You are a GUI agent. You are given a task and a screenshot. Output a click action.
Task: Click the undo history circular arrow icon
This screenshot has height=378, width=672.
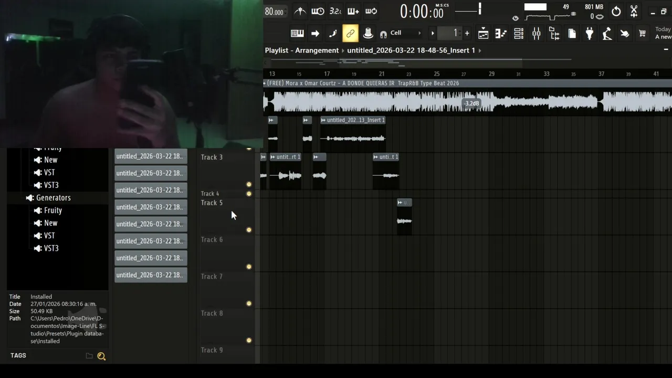coord(616,11)
